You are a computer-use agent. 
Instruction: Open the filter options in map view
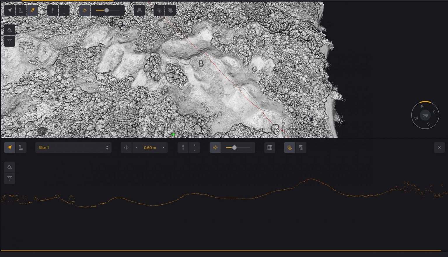pos(10,41)
